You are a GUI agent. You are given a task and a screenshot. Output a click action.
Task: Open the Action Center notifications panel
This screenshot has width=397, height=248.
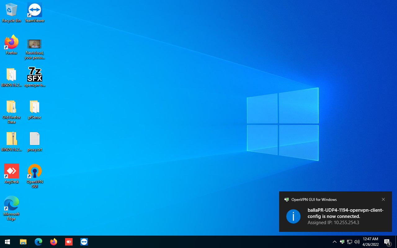[387, 242]
